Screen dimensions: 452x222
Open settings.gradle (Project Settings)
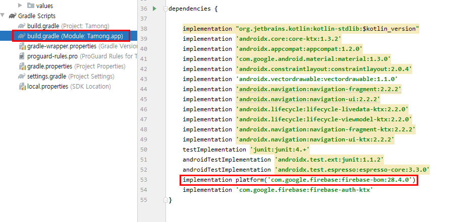tap(71, 77)
